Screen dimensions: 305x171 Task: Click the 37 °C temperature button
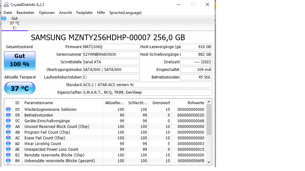coord(20,88)
